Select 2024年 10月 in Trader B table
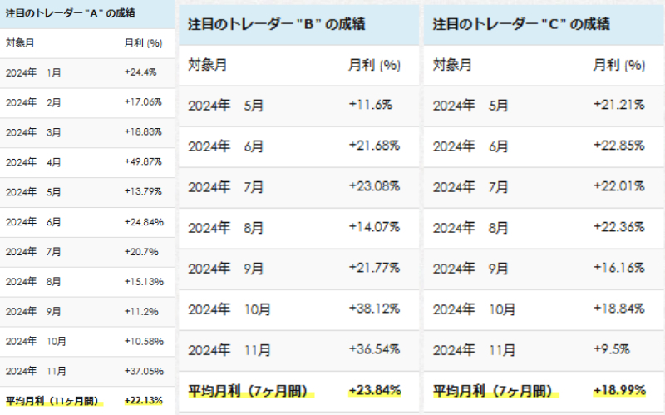The image size is (665, 415). click(229, 309)
